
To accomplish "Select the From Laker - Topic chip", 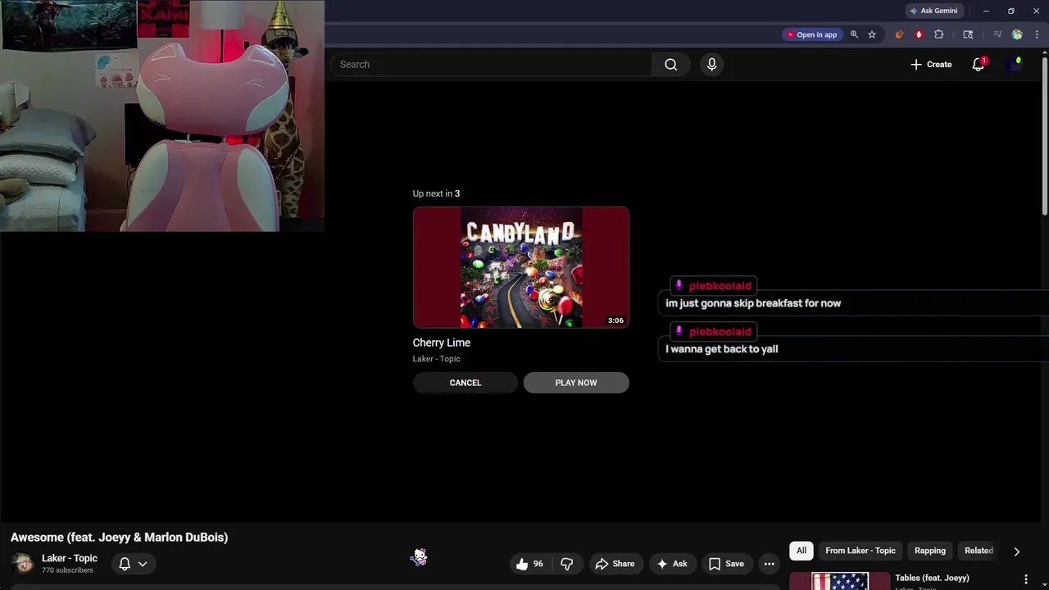I will coord(861,551).
